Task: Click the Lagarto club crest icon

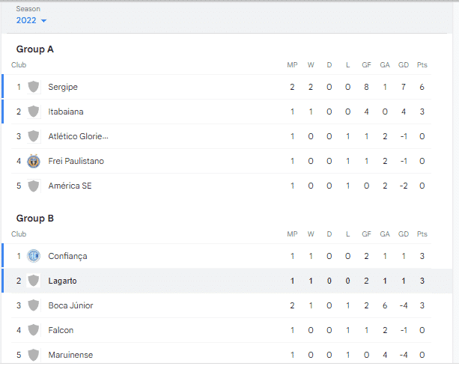Action: [34, 281]
